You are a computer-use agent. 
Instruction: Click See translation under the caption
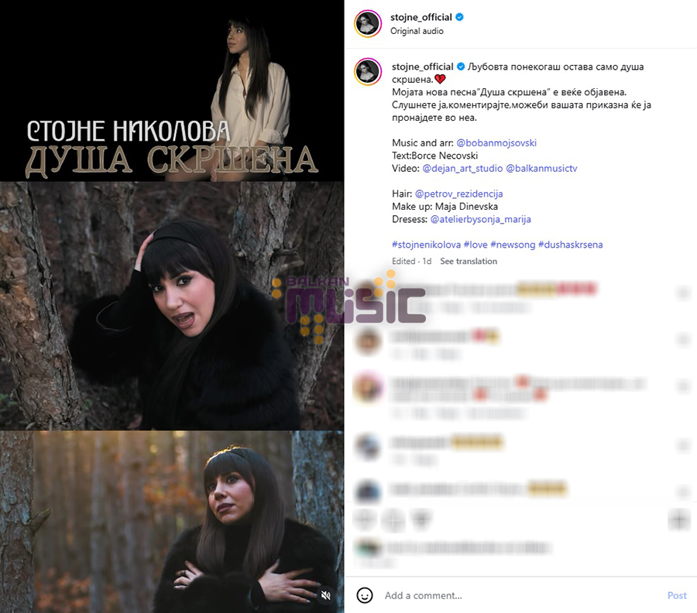click(x=469, y=261)
